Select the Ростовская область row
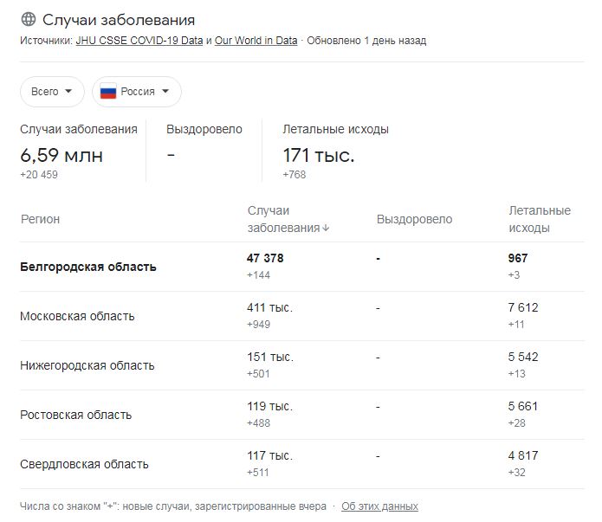Screen dimensions: 602x522 (302, 415)
